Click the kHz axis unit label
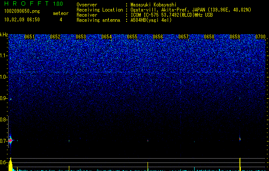The height and width of the screenshot is (171, 269). point(4,35)
